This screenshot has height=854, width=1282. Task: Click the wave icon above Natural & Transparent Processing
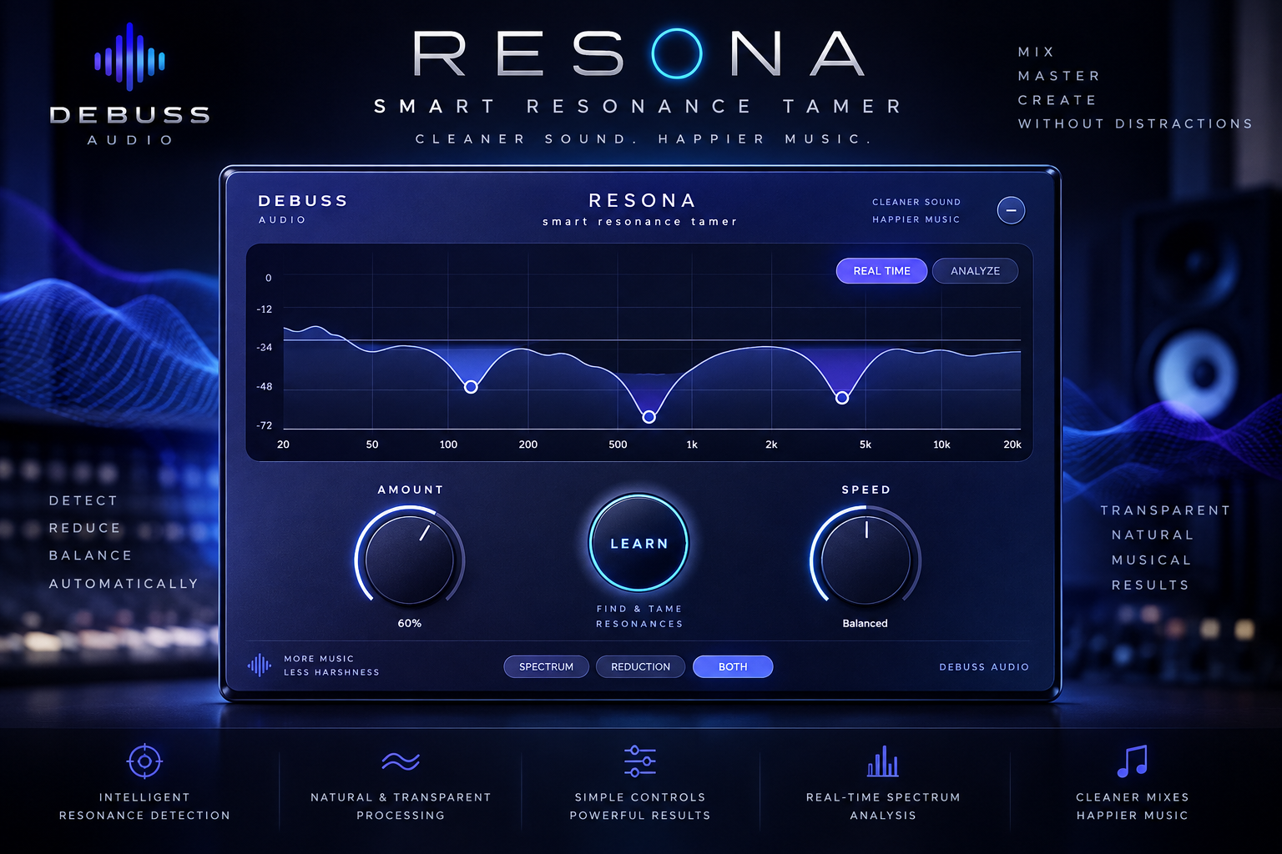(x=401, y=761)
